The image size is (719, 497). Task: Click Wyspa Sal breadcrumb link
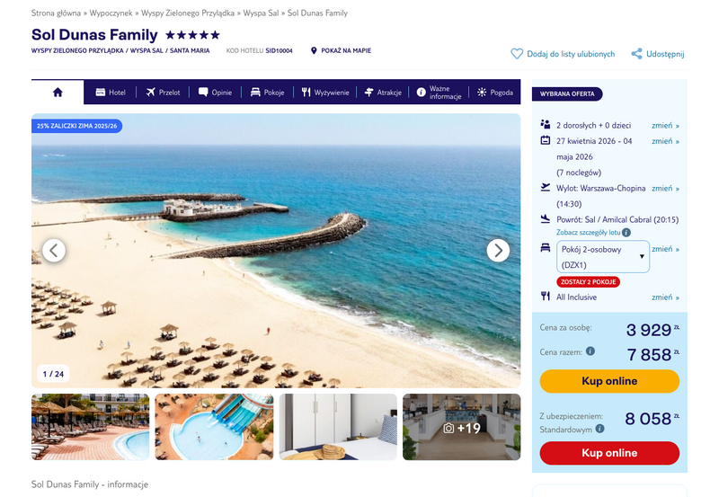pyautogui.click(x=261, y=13)
